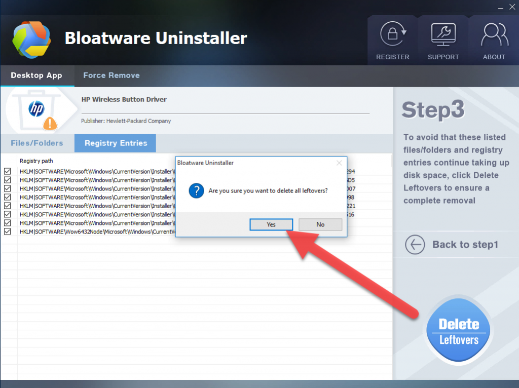The image size is (519, 388).
Task: Toggle checkbox for registry entry ending 16
Action: pyautogui.click(x=7, y=214)
